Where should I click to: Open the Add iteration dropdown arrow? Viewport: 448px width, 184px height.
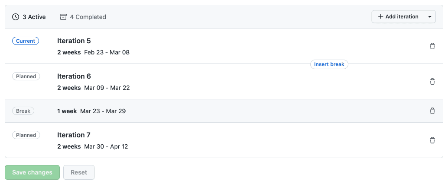click(x=429, y=17)
